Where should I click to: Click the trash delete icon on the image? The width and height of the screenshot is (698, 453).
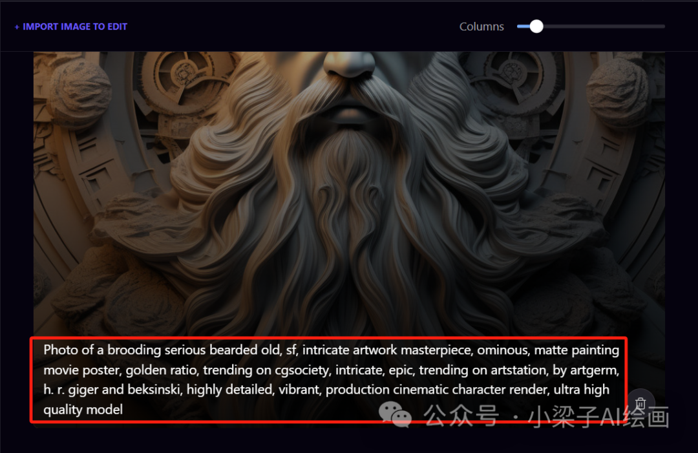tap(640, 404)
